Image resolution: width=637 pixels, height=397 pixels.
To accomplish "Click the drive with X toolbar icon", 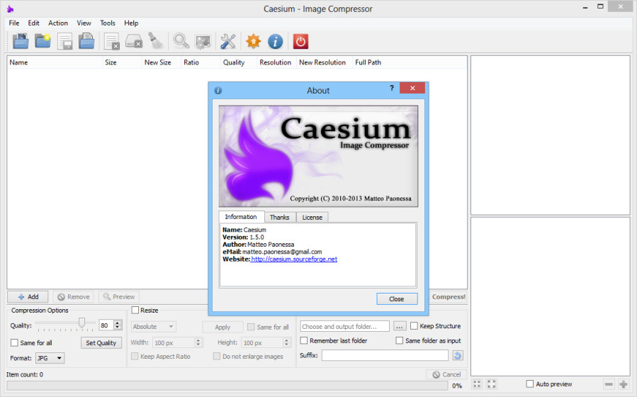I will click(134, 41).
